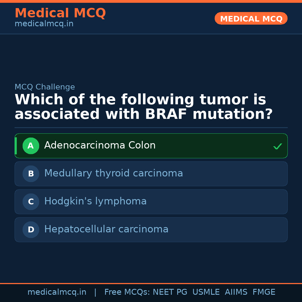Click the FMGE footer text
Screen dimensions: 302x302
click(x=264, y=292)
